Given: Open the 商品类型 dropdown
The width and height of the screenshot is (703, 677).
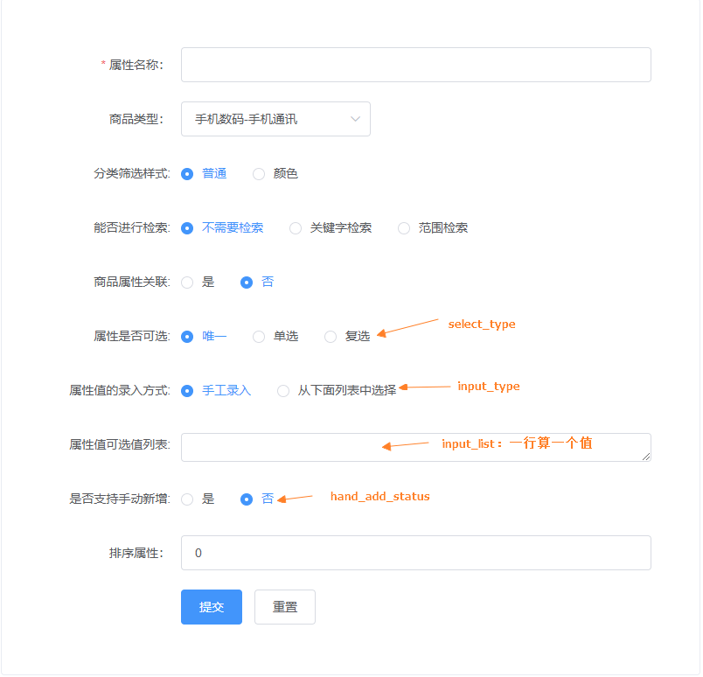Looking at the screenshot, I should pos(275,119).
